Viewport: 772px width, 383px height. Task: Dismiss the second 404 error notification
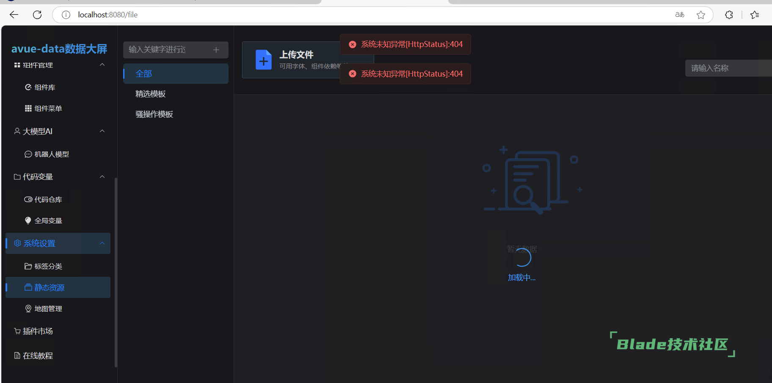click(x=352, y=74)
